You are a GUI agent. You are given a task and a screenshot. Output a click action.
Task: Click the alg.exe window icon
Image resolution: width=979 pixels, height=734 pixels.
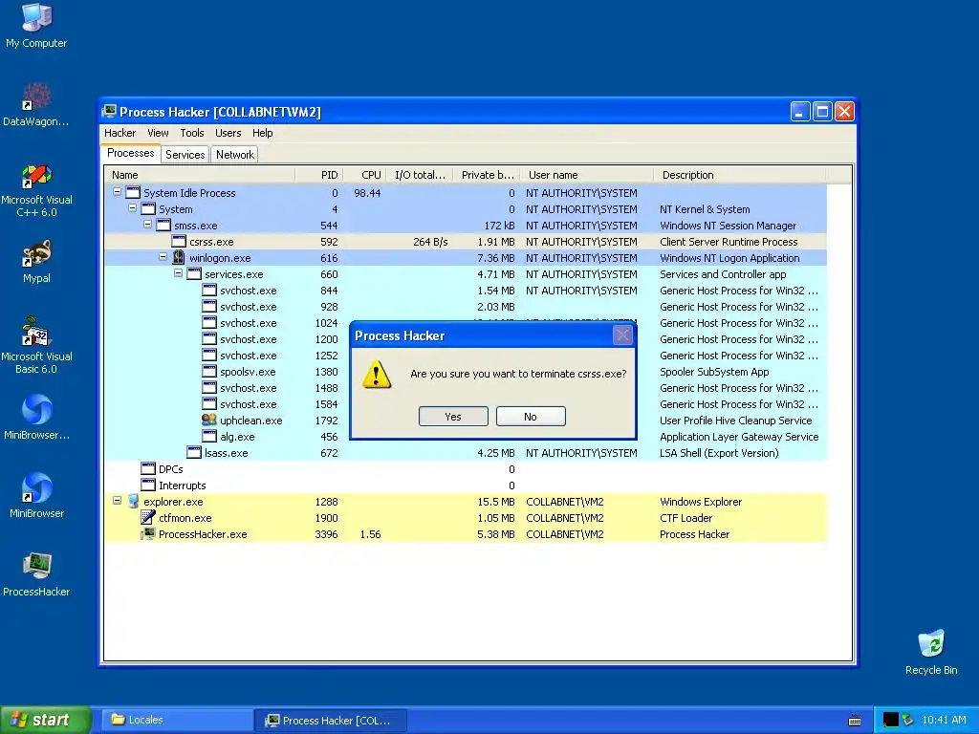point(209,436)
